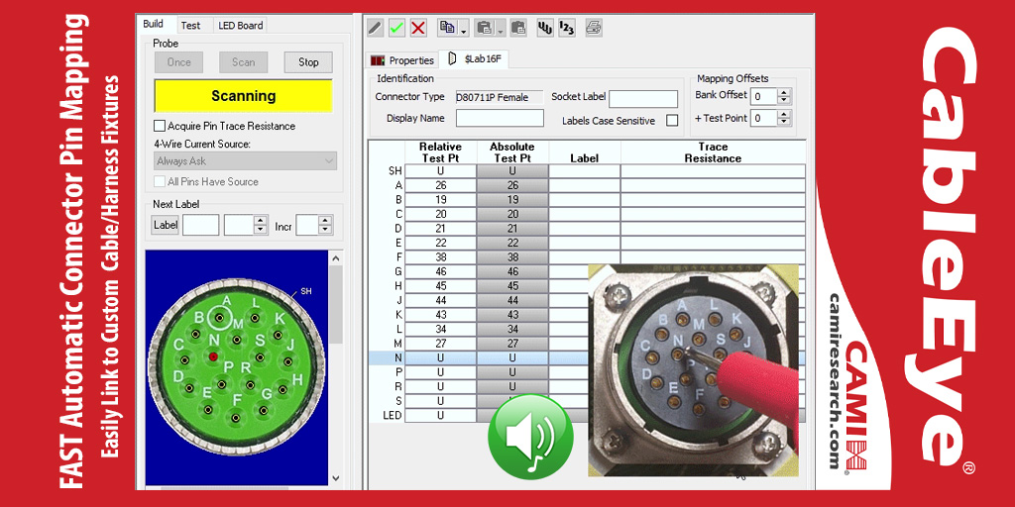Click red pin N in connector diagram
The width and height of the screenshot is (1015, 507).
[213, 356]
